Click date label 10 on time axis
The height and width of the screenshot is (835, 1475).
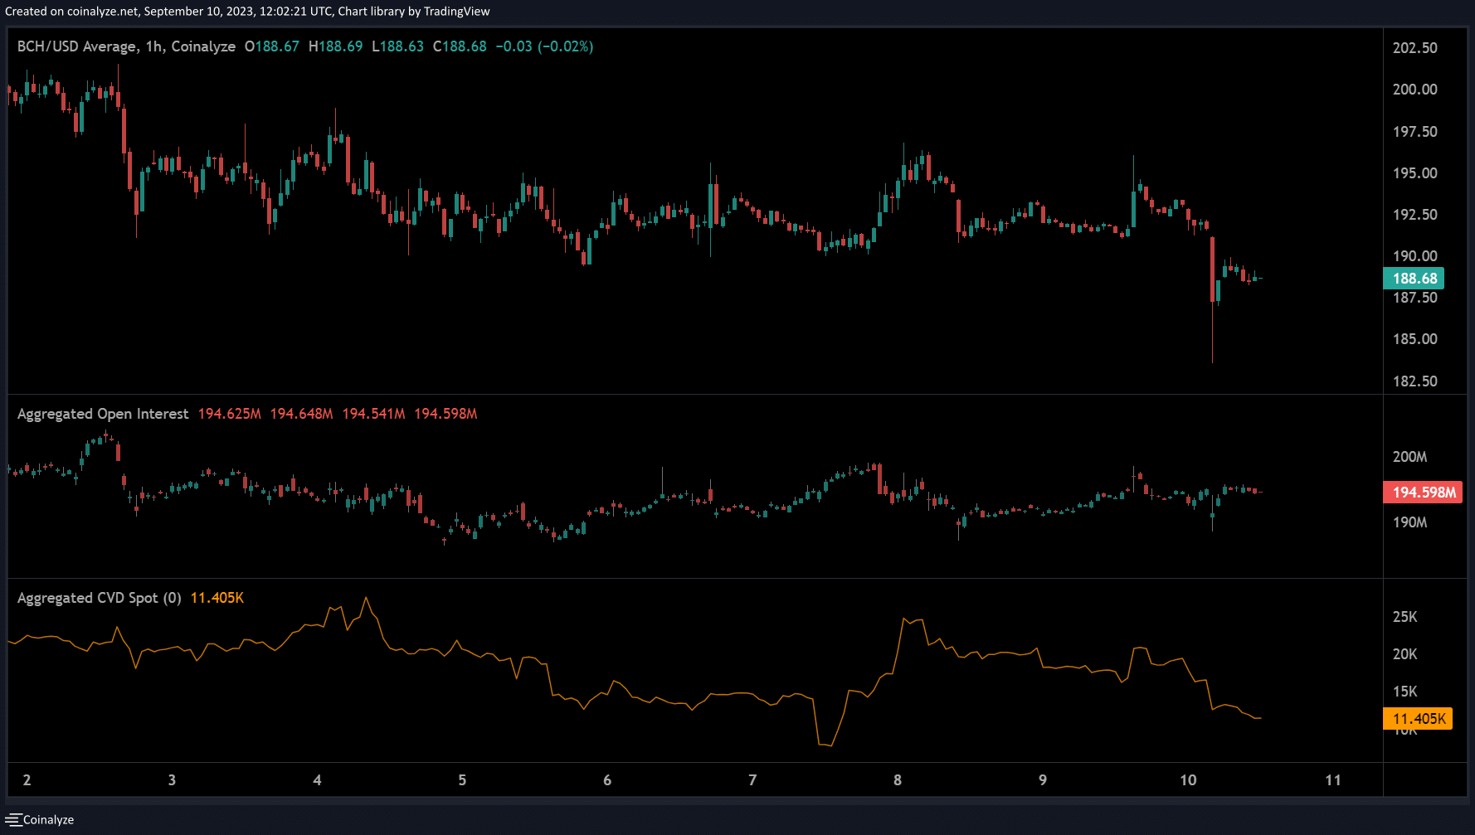click(x=1188, y=779)
